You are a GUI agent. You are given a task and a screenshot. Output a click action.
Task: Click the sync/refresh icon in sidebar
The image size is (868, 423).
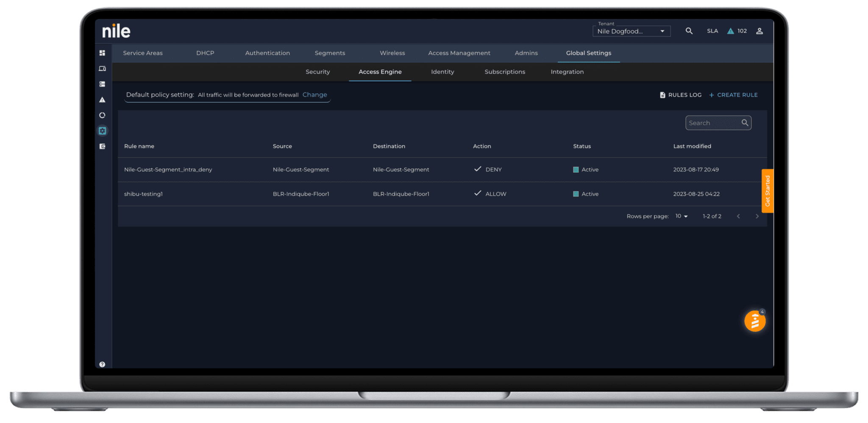pyautogui.click(x=102, y=115)
